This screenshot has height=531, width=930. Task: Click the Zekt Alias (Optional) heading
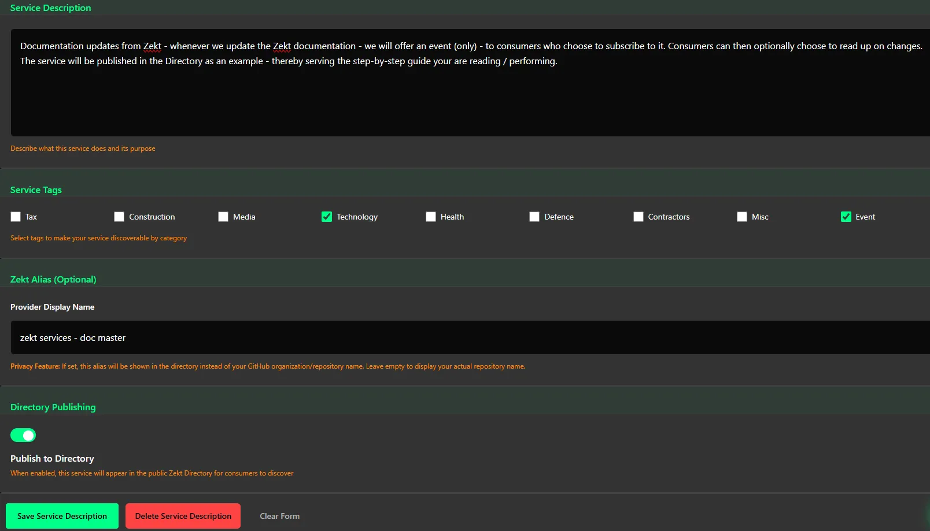[x=53, y=279]
